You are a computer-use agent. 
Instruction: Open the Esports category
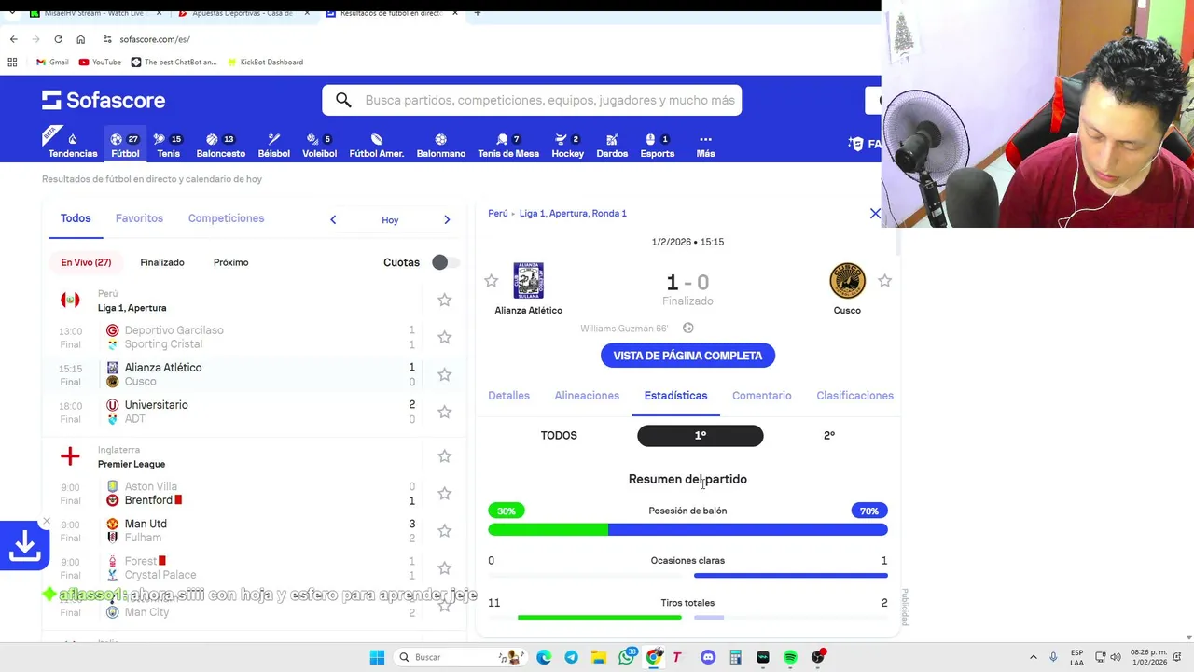(x=657, y=145)
